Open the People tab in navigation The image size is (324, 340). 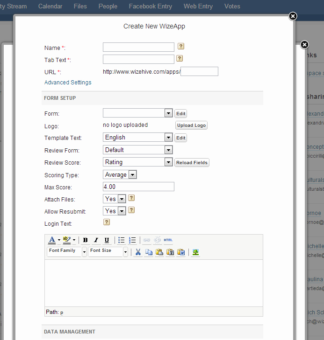point(108,6)
